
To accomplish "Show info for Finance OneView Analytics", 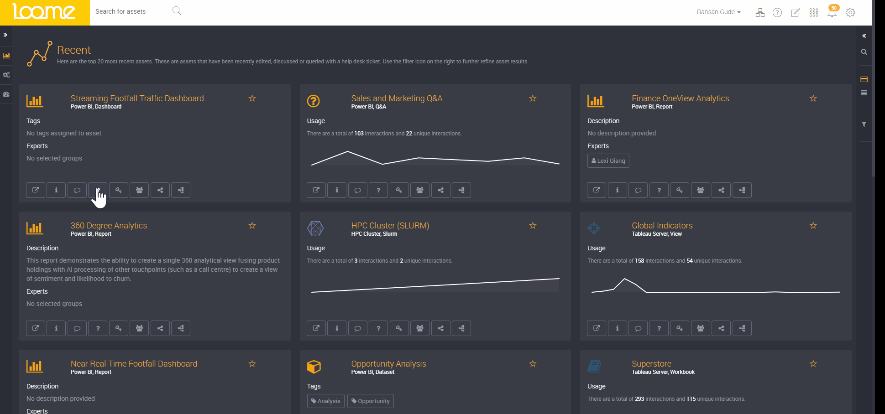I will pyautogui.click(x=618, y=190).
